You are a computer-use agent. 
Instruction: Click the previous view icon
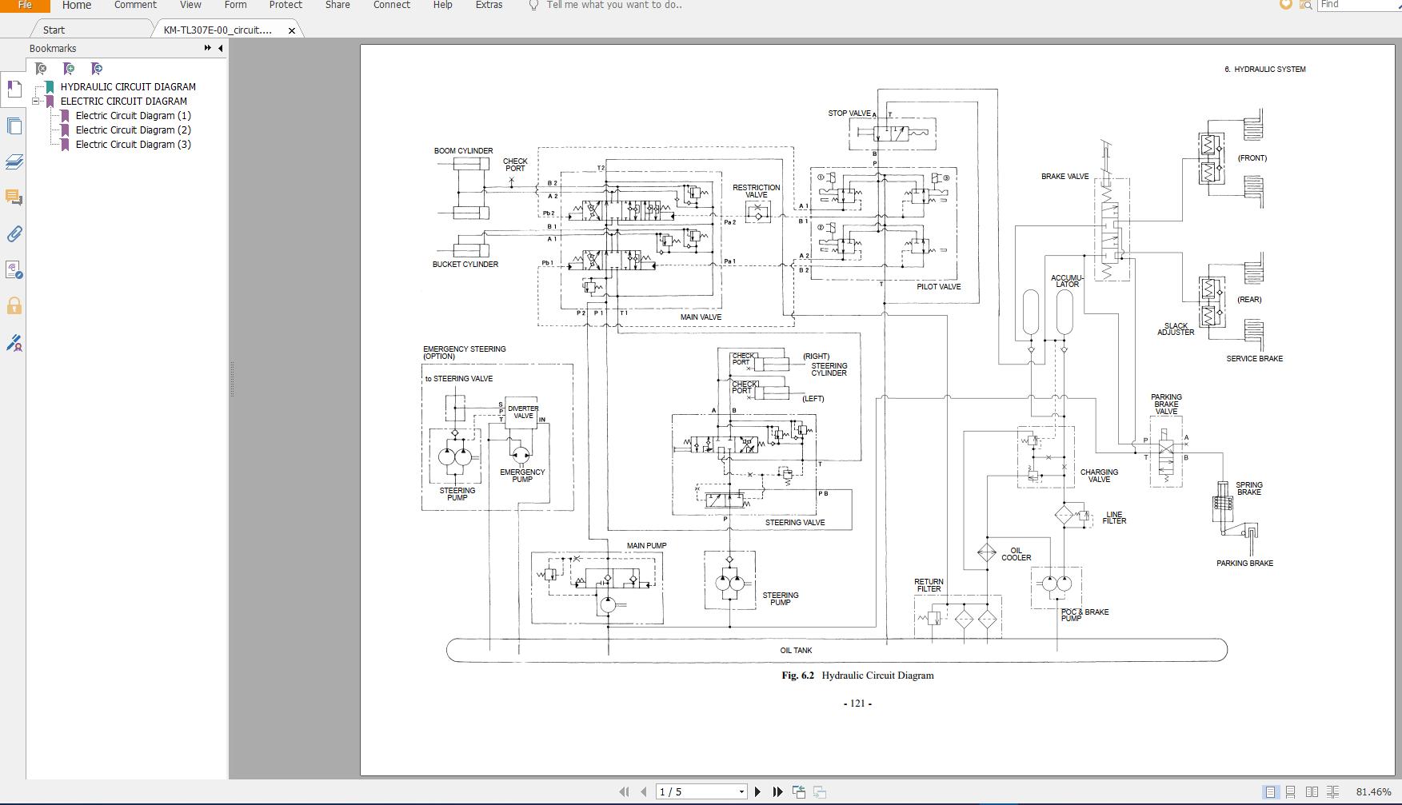click(799, 791)
